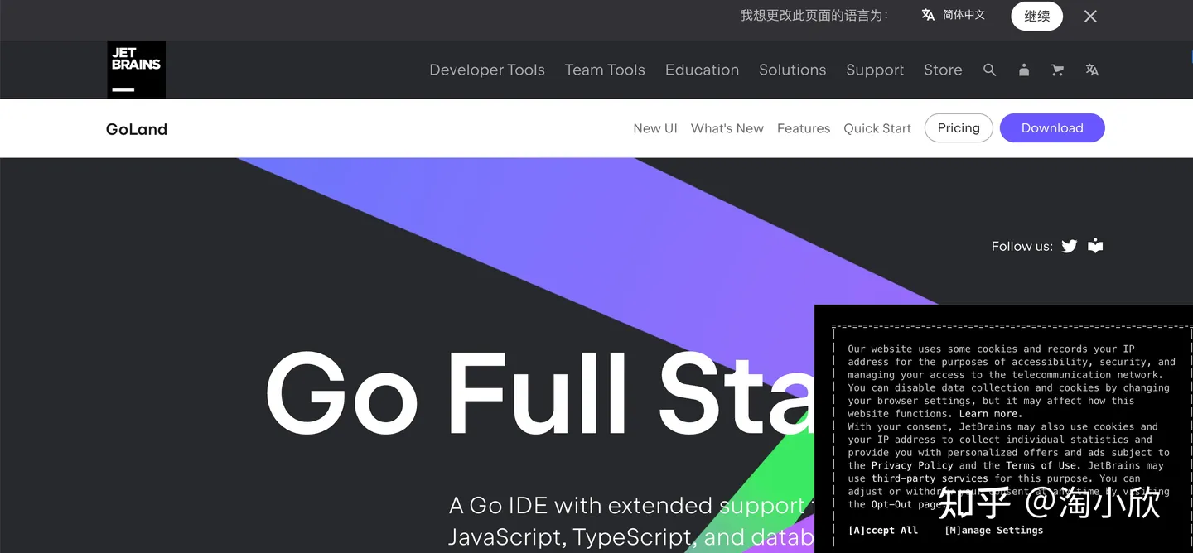The image size is (1193, 553).
Task: Expand the Education dropdown
Action: coord(702,70)
